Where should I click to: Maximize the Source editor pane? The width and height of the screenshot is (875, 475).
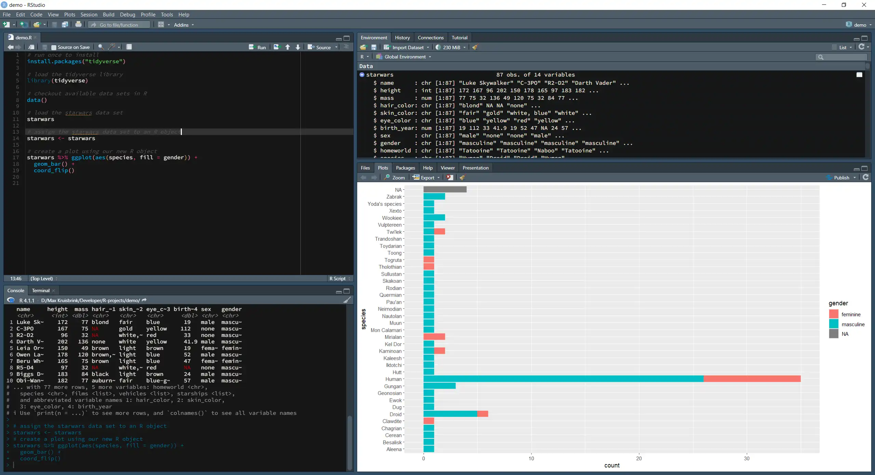(x=347, y=38)
